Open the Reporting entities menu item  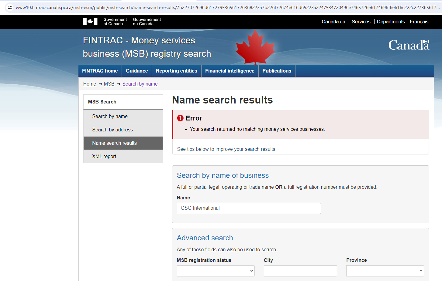[x=176, y=71]
